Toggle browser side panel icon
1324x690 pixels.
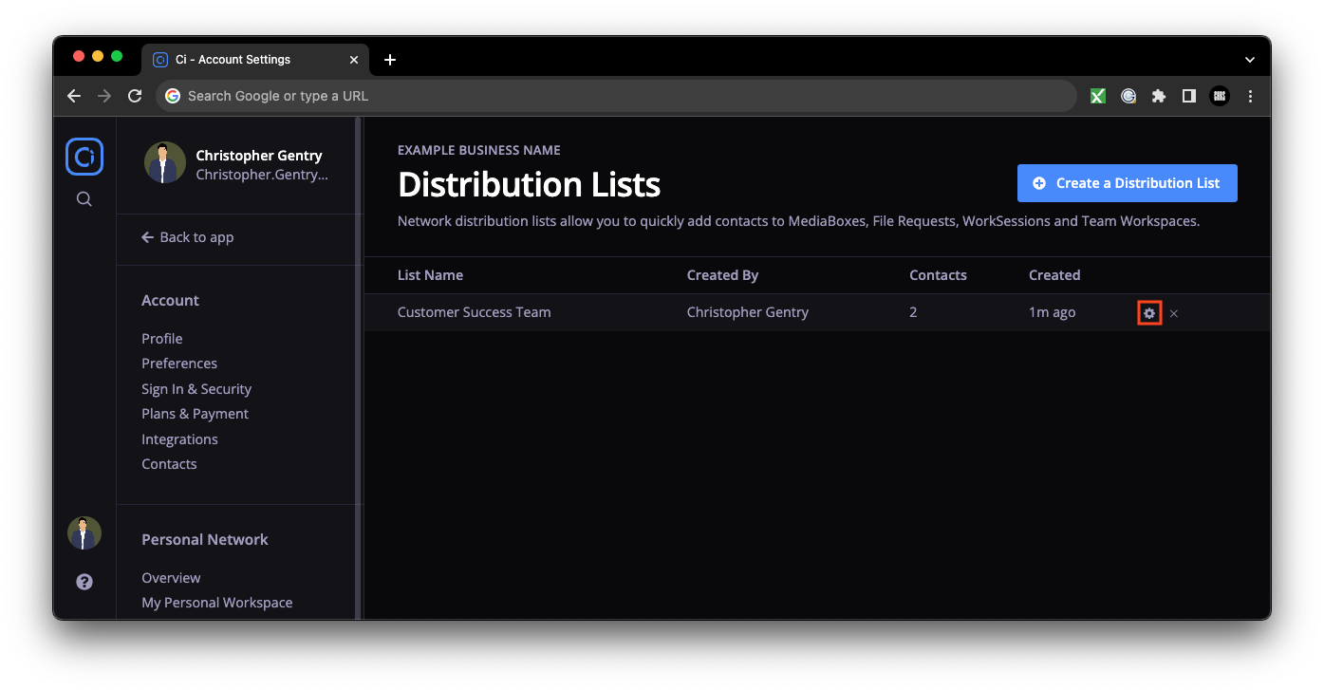click(x=1189, y=96)
